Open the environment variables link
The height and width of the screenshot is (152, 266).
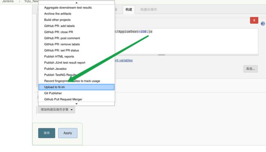tap(124, 60)
